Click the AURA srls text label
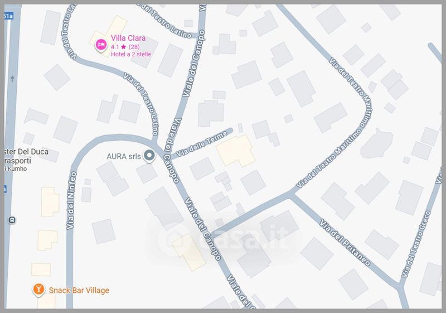Viewport: 446px width, 313px height. 124,156
